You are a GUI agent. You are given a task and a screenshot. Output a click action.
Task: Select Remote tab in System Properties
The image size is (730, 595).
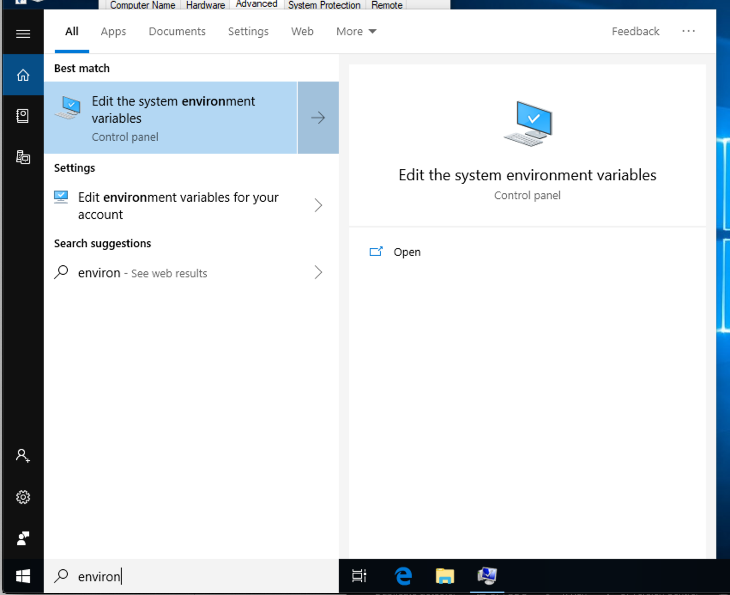click(x=387, y=5)
